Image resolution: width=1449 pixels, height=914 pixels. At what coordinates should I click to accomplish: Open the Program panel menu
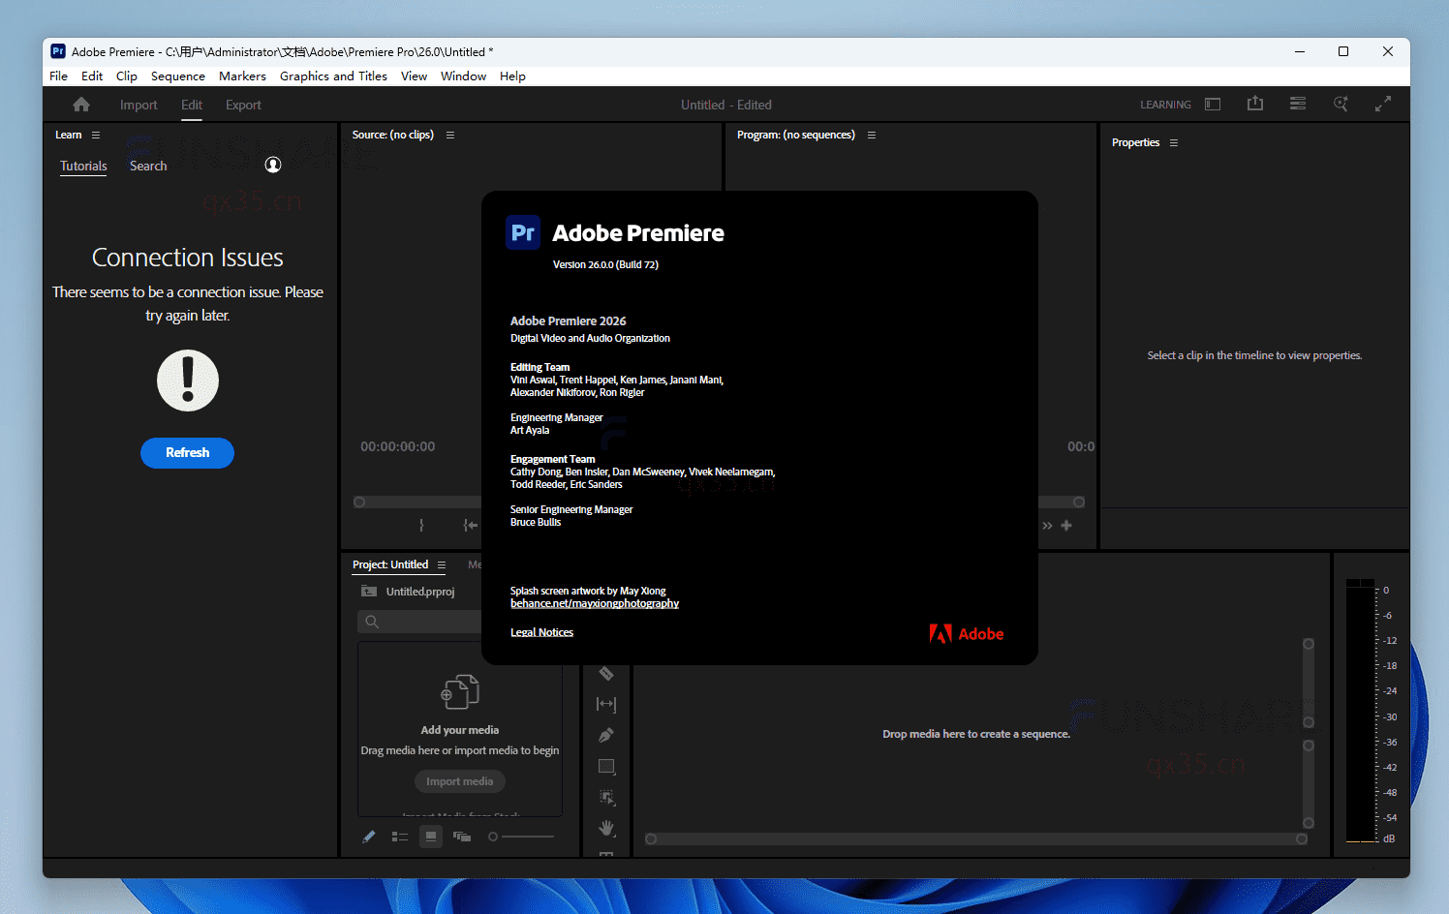(x=871, y=135)
